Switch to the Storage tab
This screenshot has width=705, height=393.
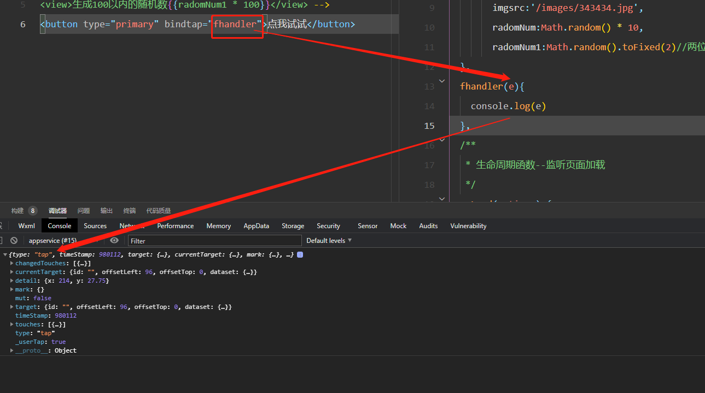(293, 226)
